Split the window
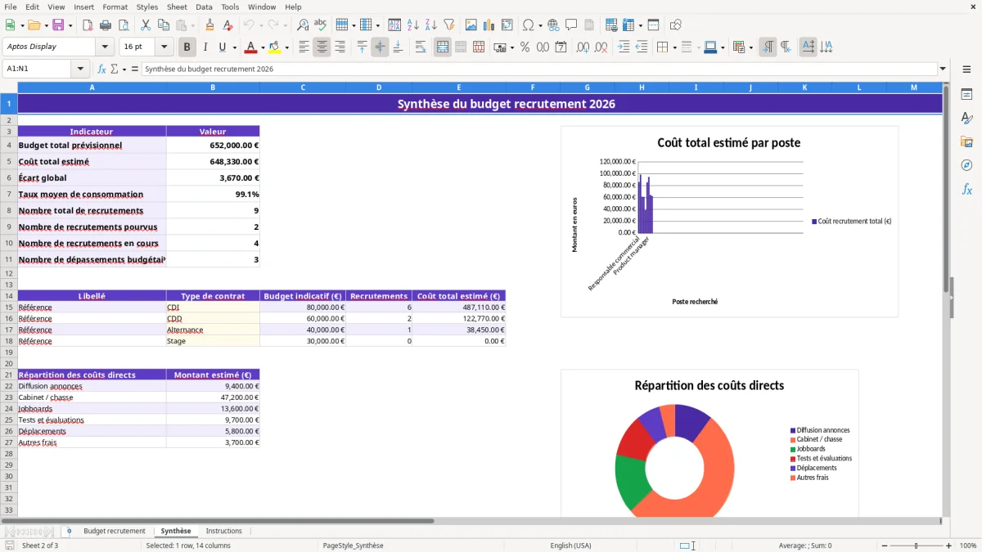This screenshot has height=552, width=982. [x=653, y=25]
